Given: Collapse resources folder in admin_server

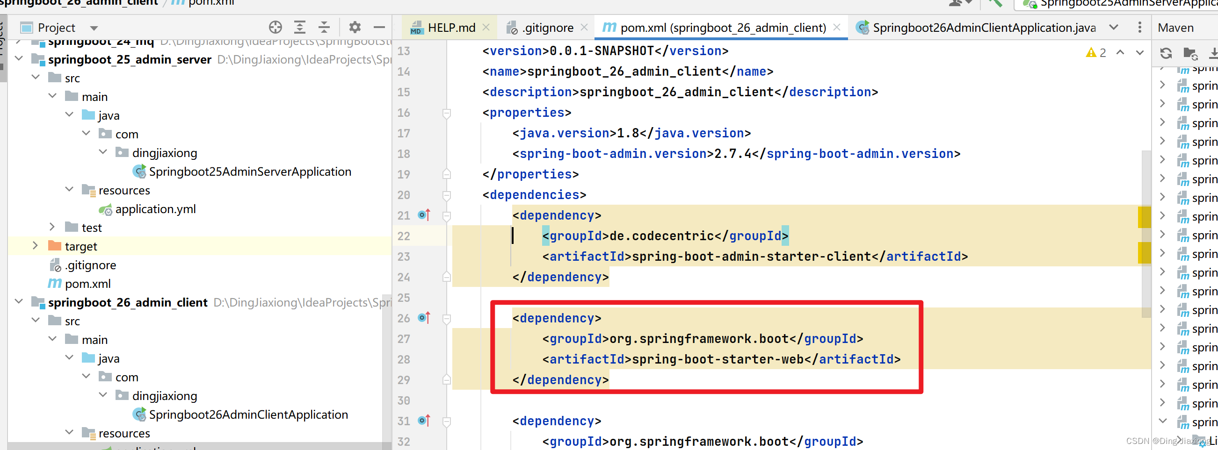Looking at the screenshot, I should tap(69, 189).
